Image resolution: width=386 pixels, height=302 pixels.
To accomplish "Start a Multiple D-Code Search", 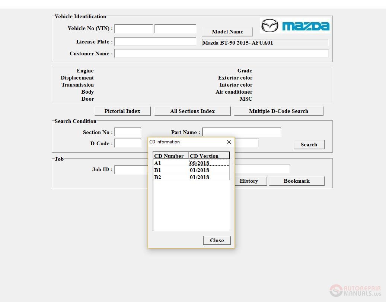I will 278,111.
